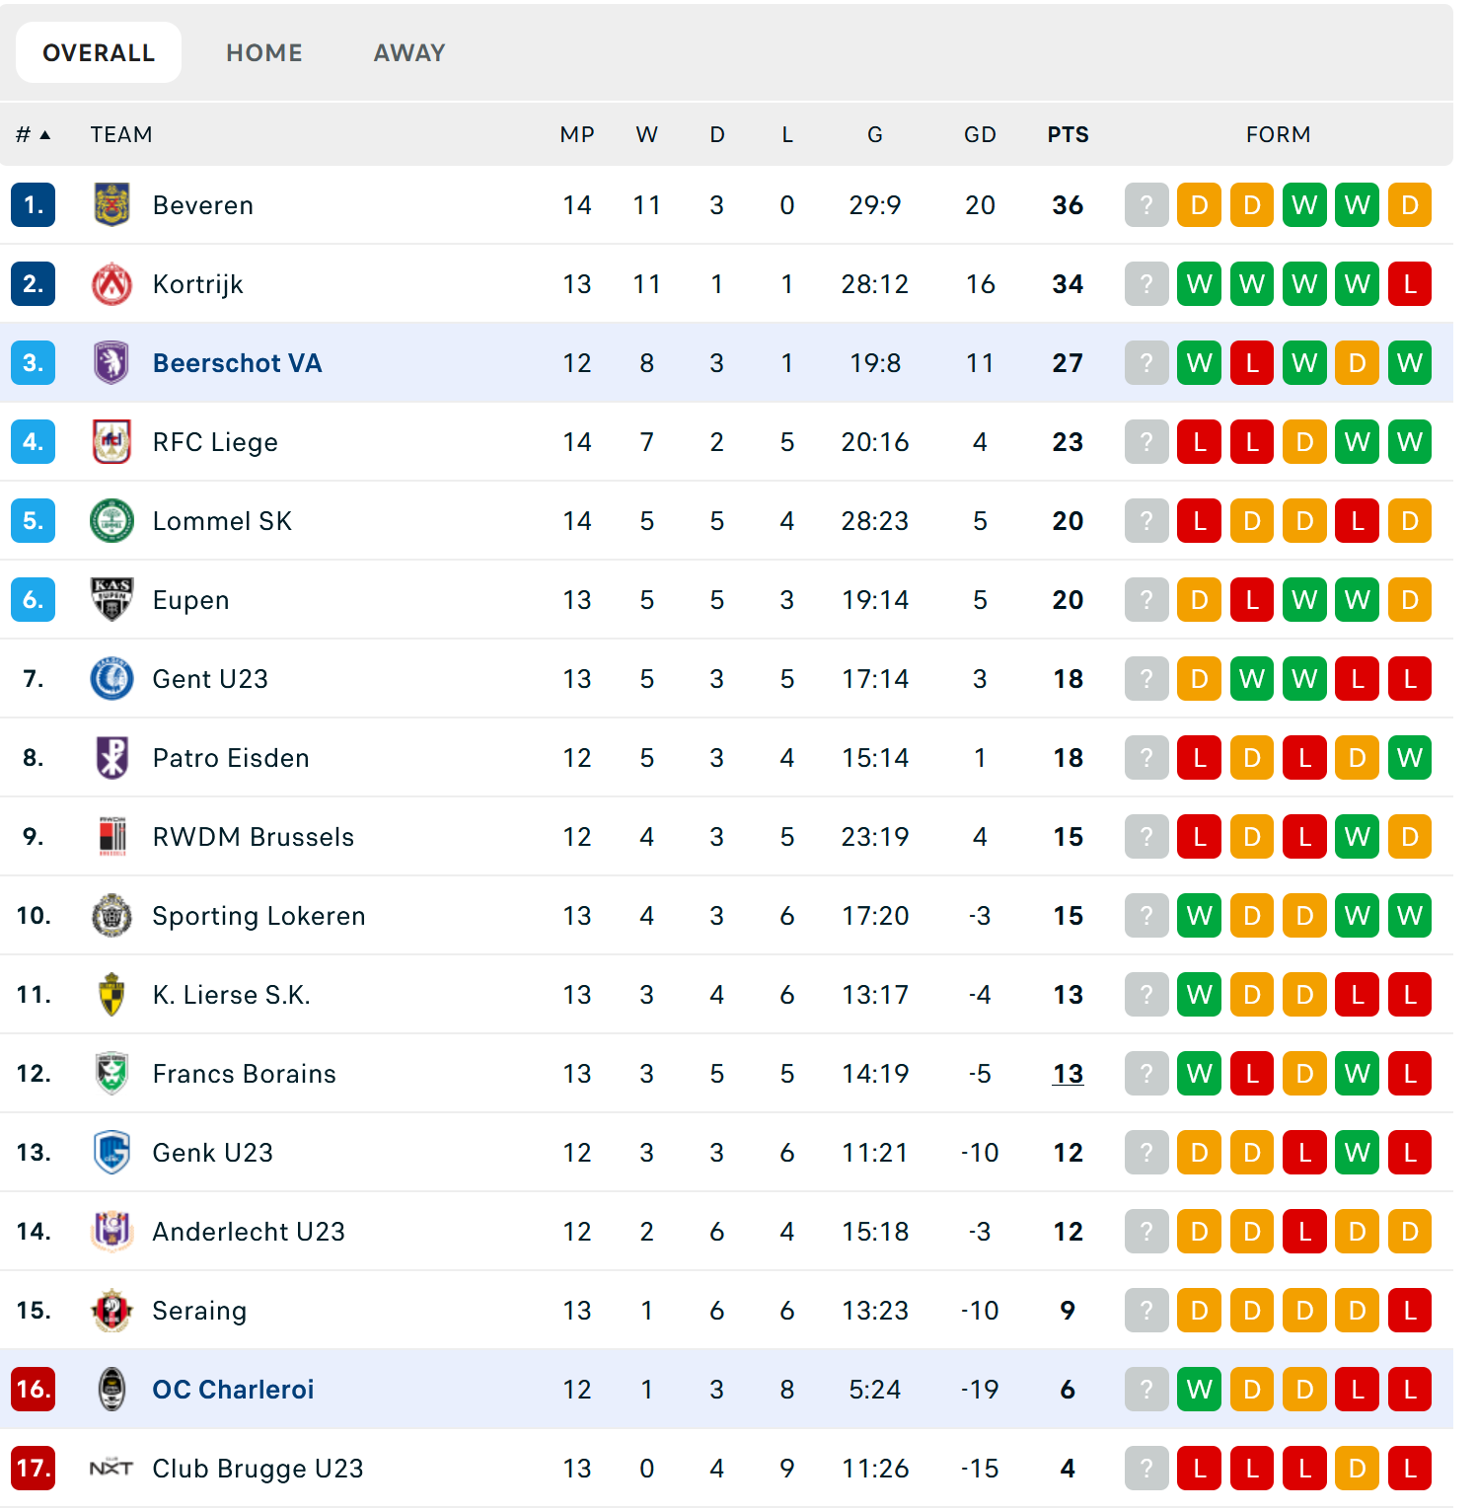This screenshot has height=1512, width=1477.
Task: Click the Club Brugge NXT logo
Action: (111, 1469)
